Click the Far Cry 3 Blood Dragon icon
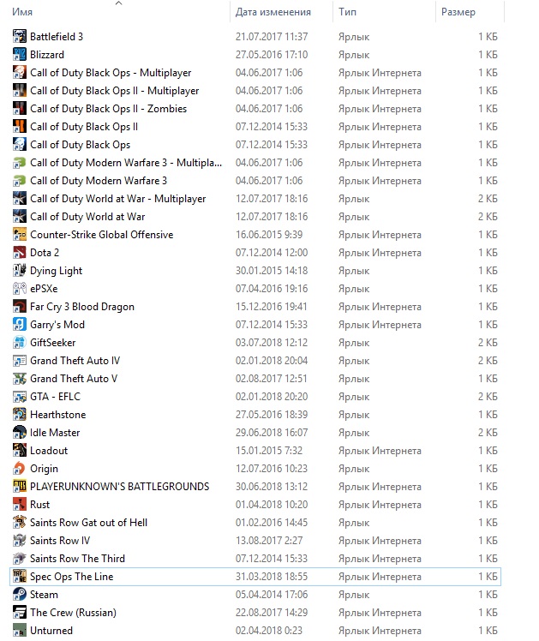This screenshot has height=641, width=539. click(x=19, y=306)
